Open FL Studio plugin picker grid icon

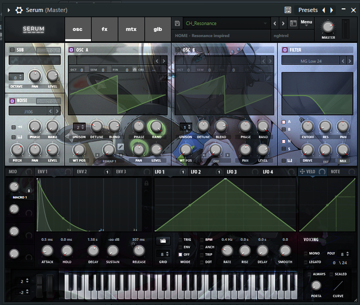point(288,10)
